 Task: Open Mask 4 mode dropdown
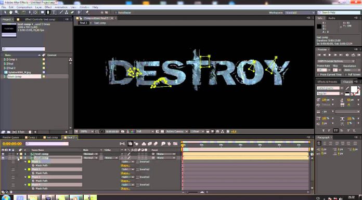click(x=127, y=184)
